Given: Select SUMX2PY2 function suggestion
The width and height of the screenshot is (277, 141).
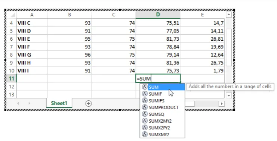Looking at the screenshot, I should coord(162,128).
